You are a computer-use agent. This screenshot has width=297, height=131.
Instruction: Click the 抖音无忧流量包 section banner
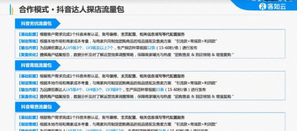pyautogui.click(x=37, y=24)
